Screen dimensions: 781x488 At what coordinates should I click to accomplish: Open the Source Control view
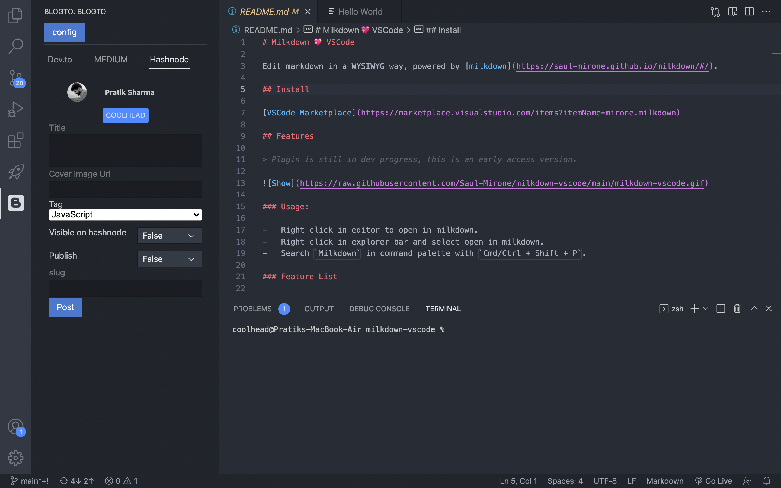pos(15,78)
